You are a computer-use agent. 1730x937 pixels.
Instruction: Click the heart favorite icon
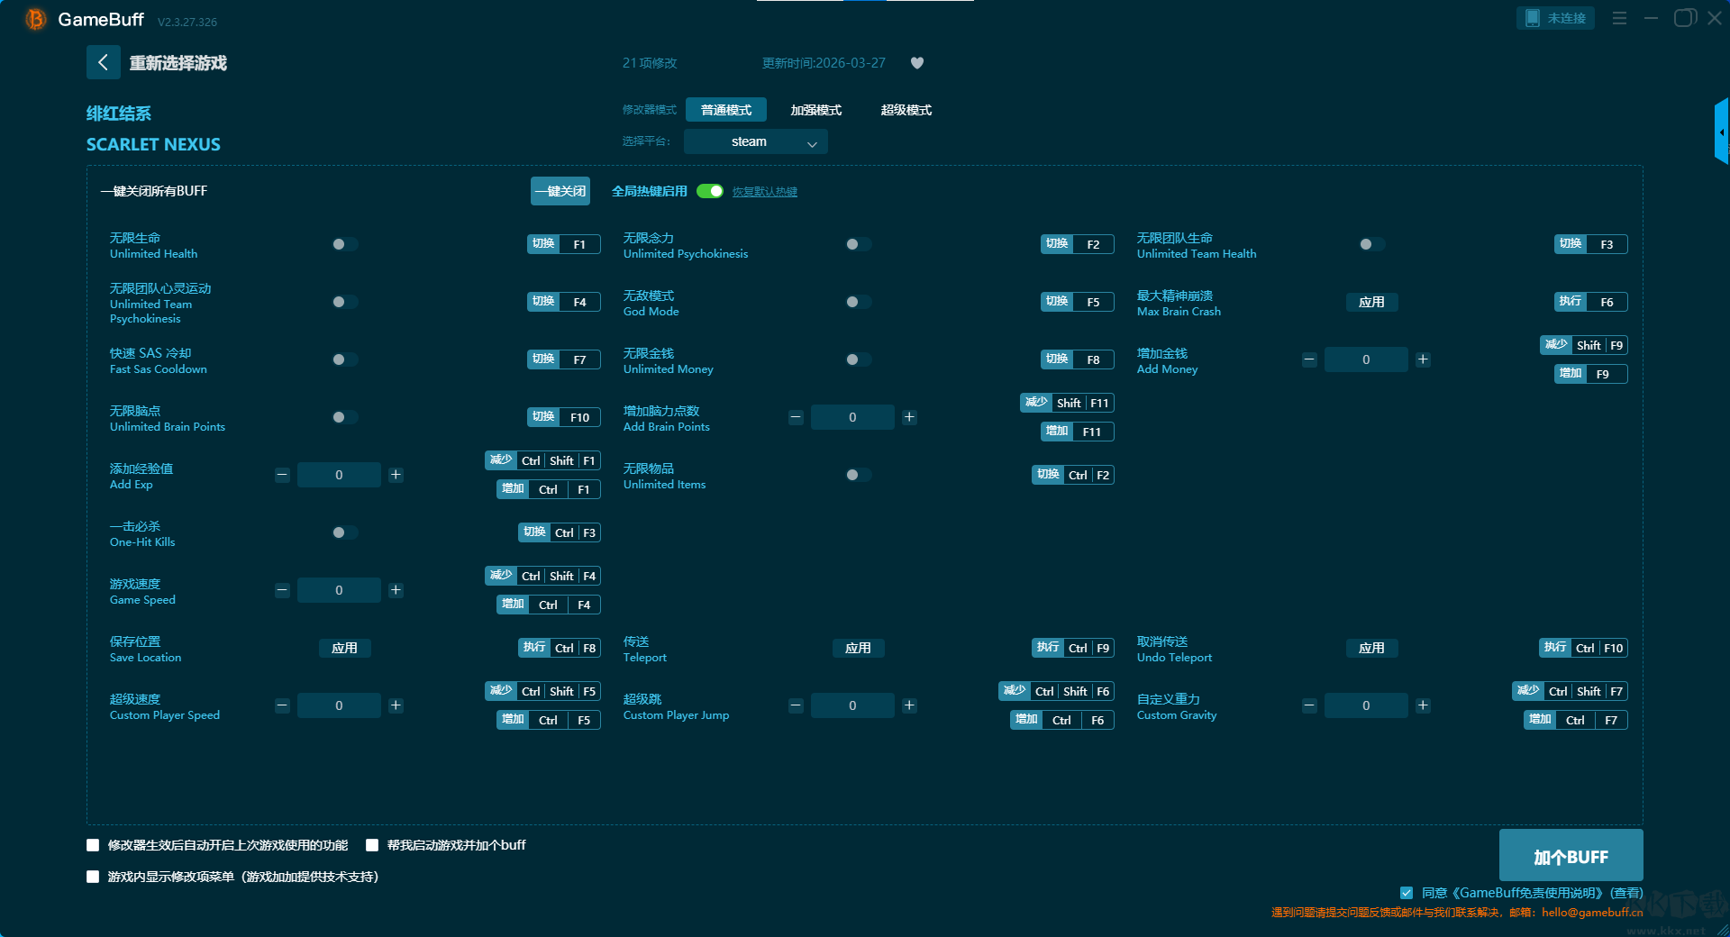click(x=917, y=63)
